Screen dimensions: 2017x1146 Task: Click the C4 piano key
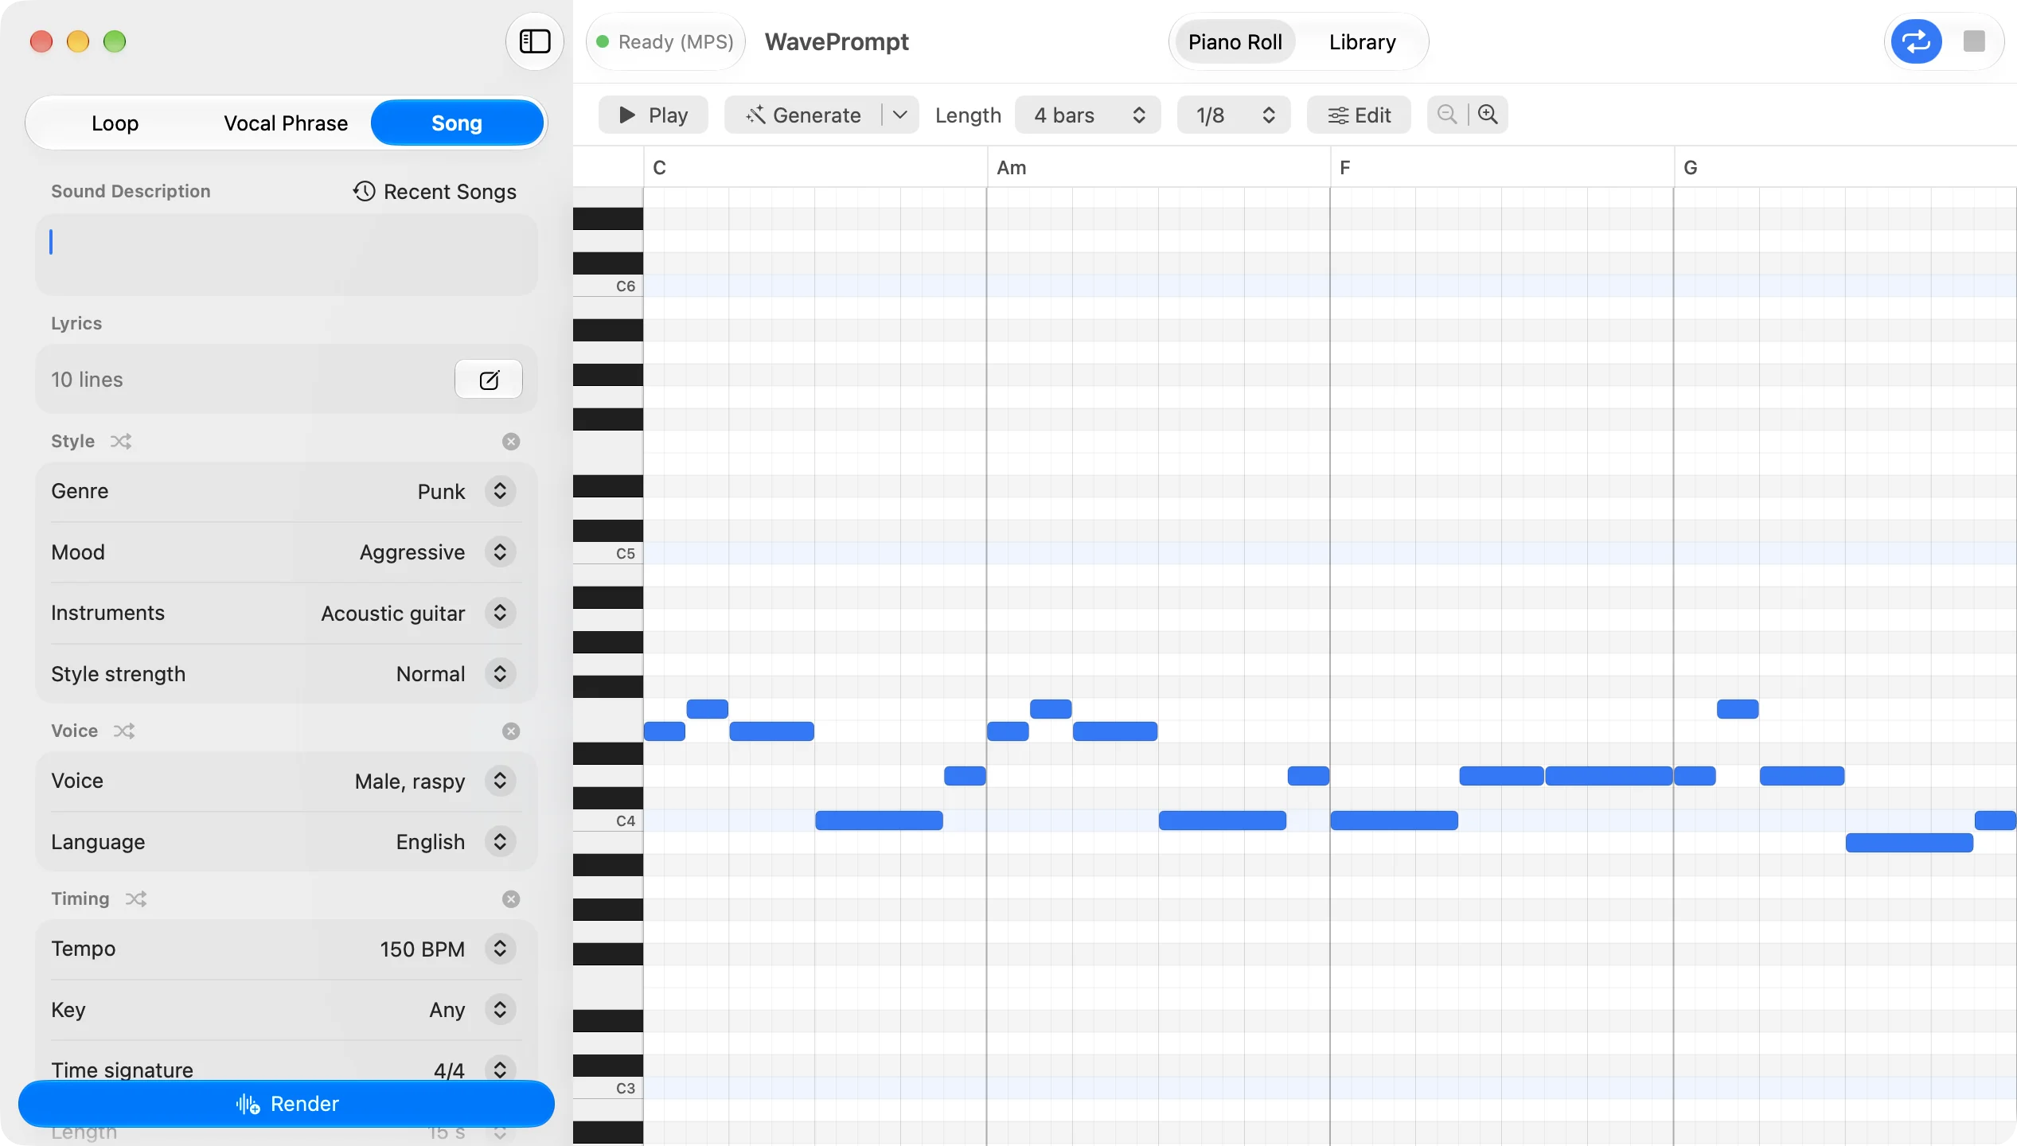coord(608,821)
